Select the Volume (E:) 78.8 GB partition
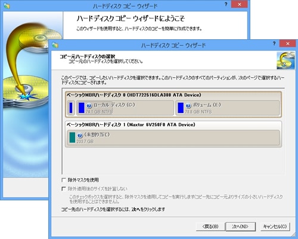The height and width of the screenshot is (239, 298). (228, 108)
